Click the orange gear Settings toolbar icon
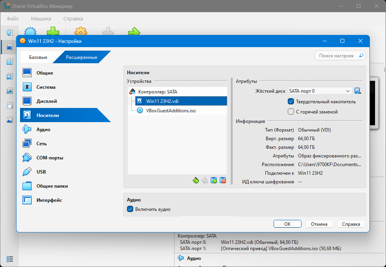This screenshot has height=267, width=386. point(81,31)
